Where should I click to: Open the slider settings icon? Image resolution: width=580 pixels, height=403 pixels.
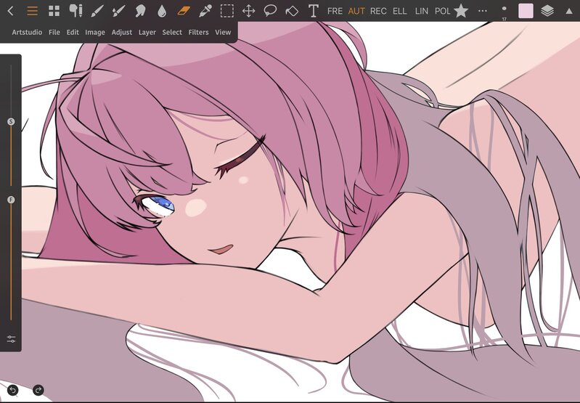[11, 338]
